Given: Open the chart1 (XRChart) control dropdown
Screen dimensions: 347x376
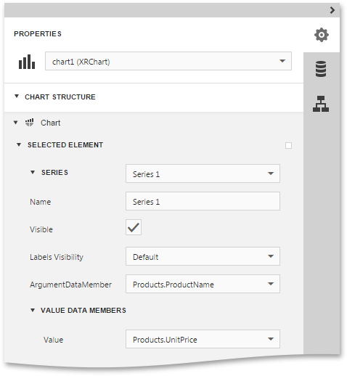Looking at the screenshot, I should click(x=168, y=61).
